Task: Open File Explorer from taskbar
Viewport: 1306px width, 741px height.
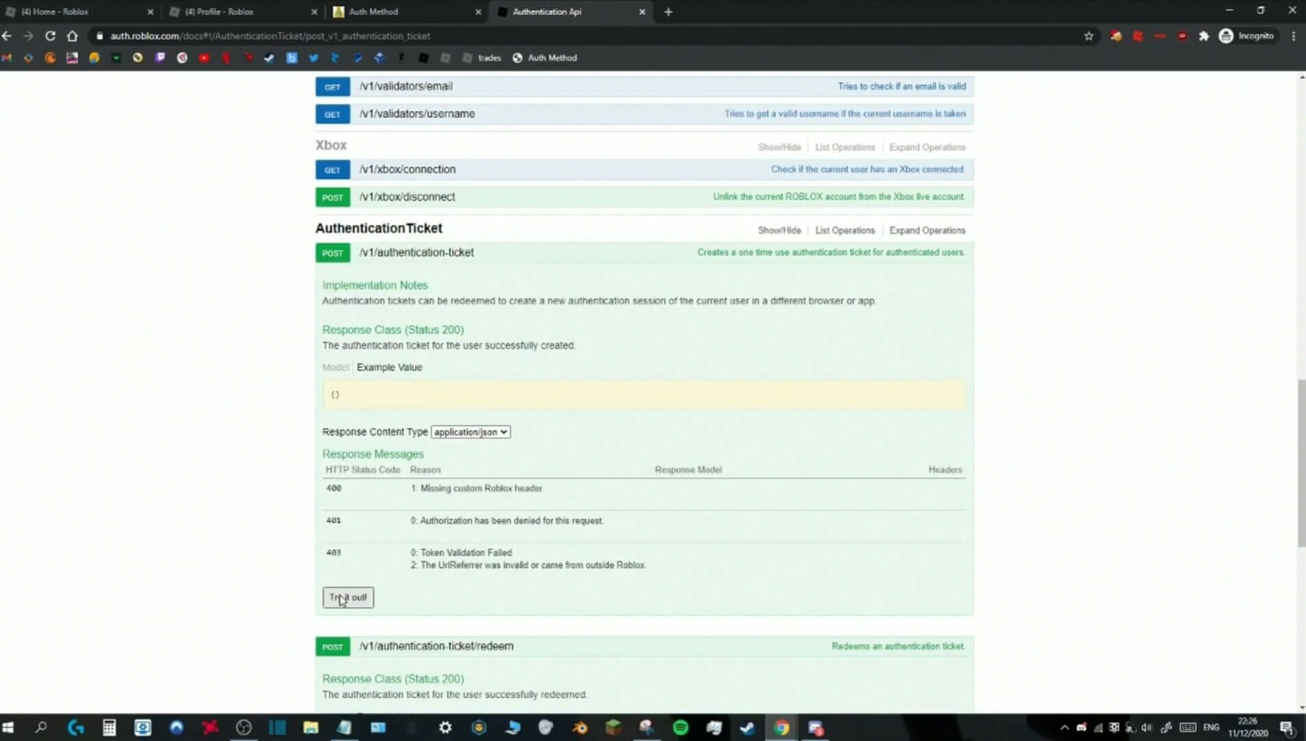Action: click(x=311, y=728)
